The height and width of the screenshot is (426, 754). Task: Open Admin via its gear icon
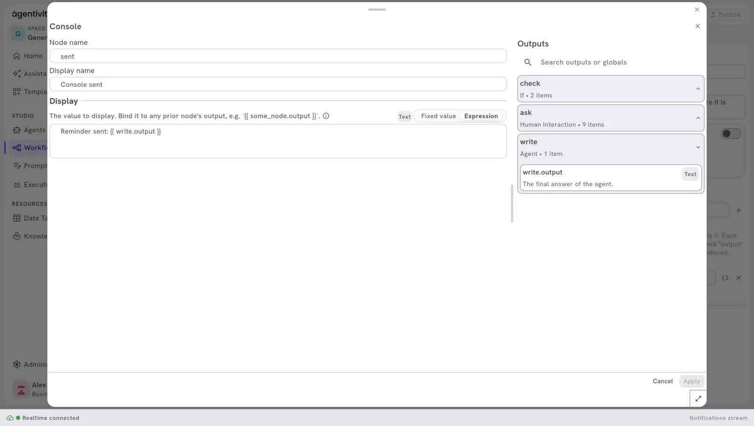pos(17,364)
